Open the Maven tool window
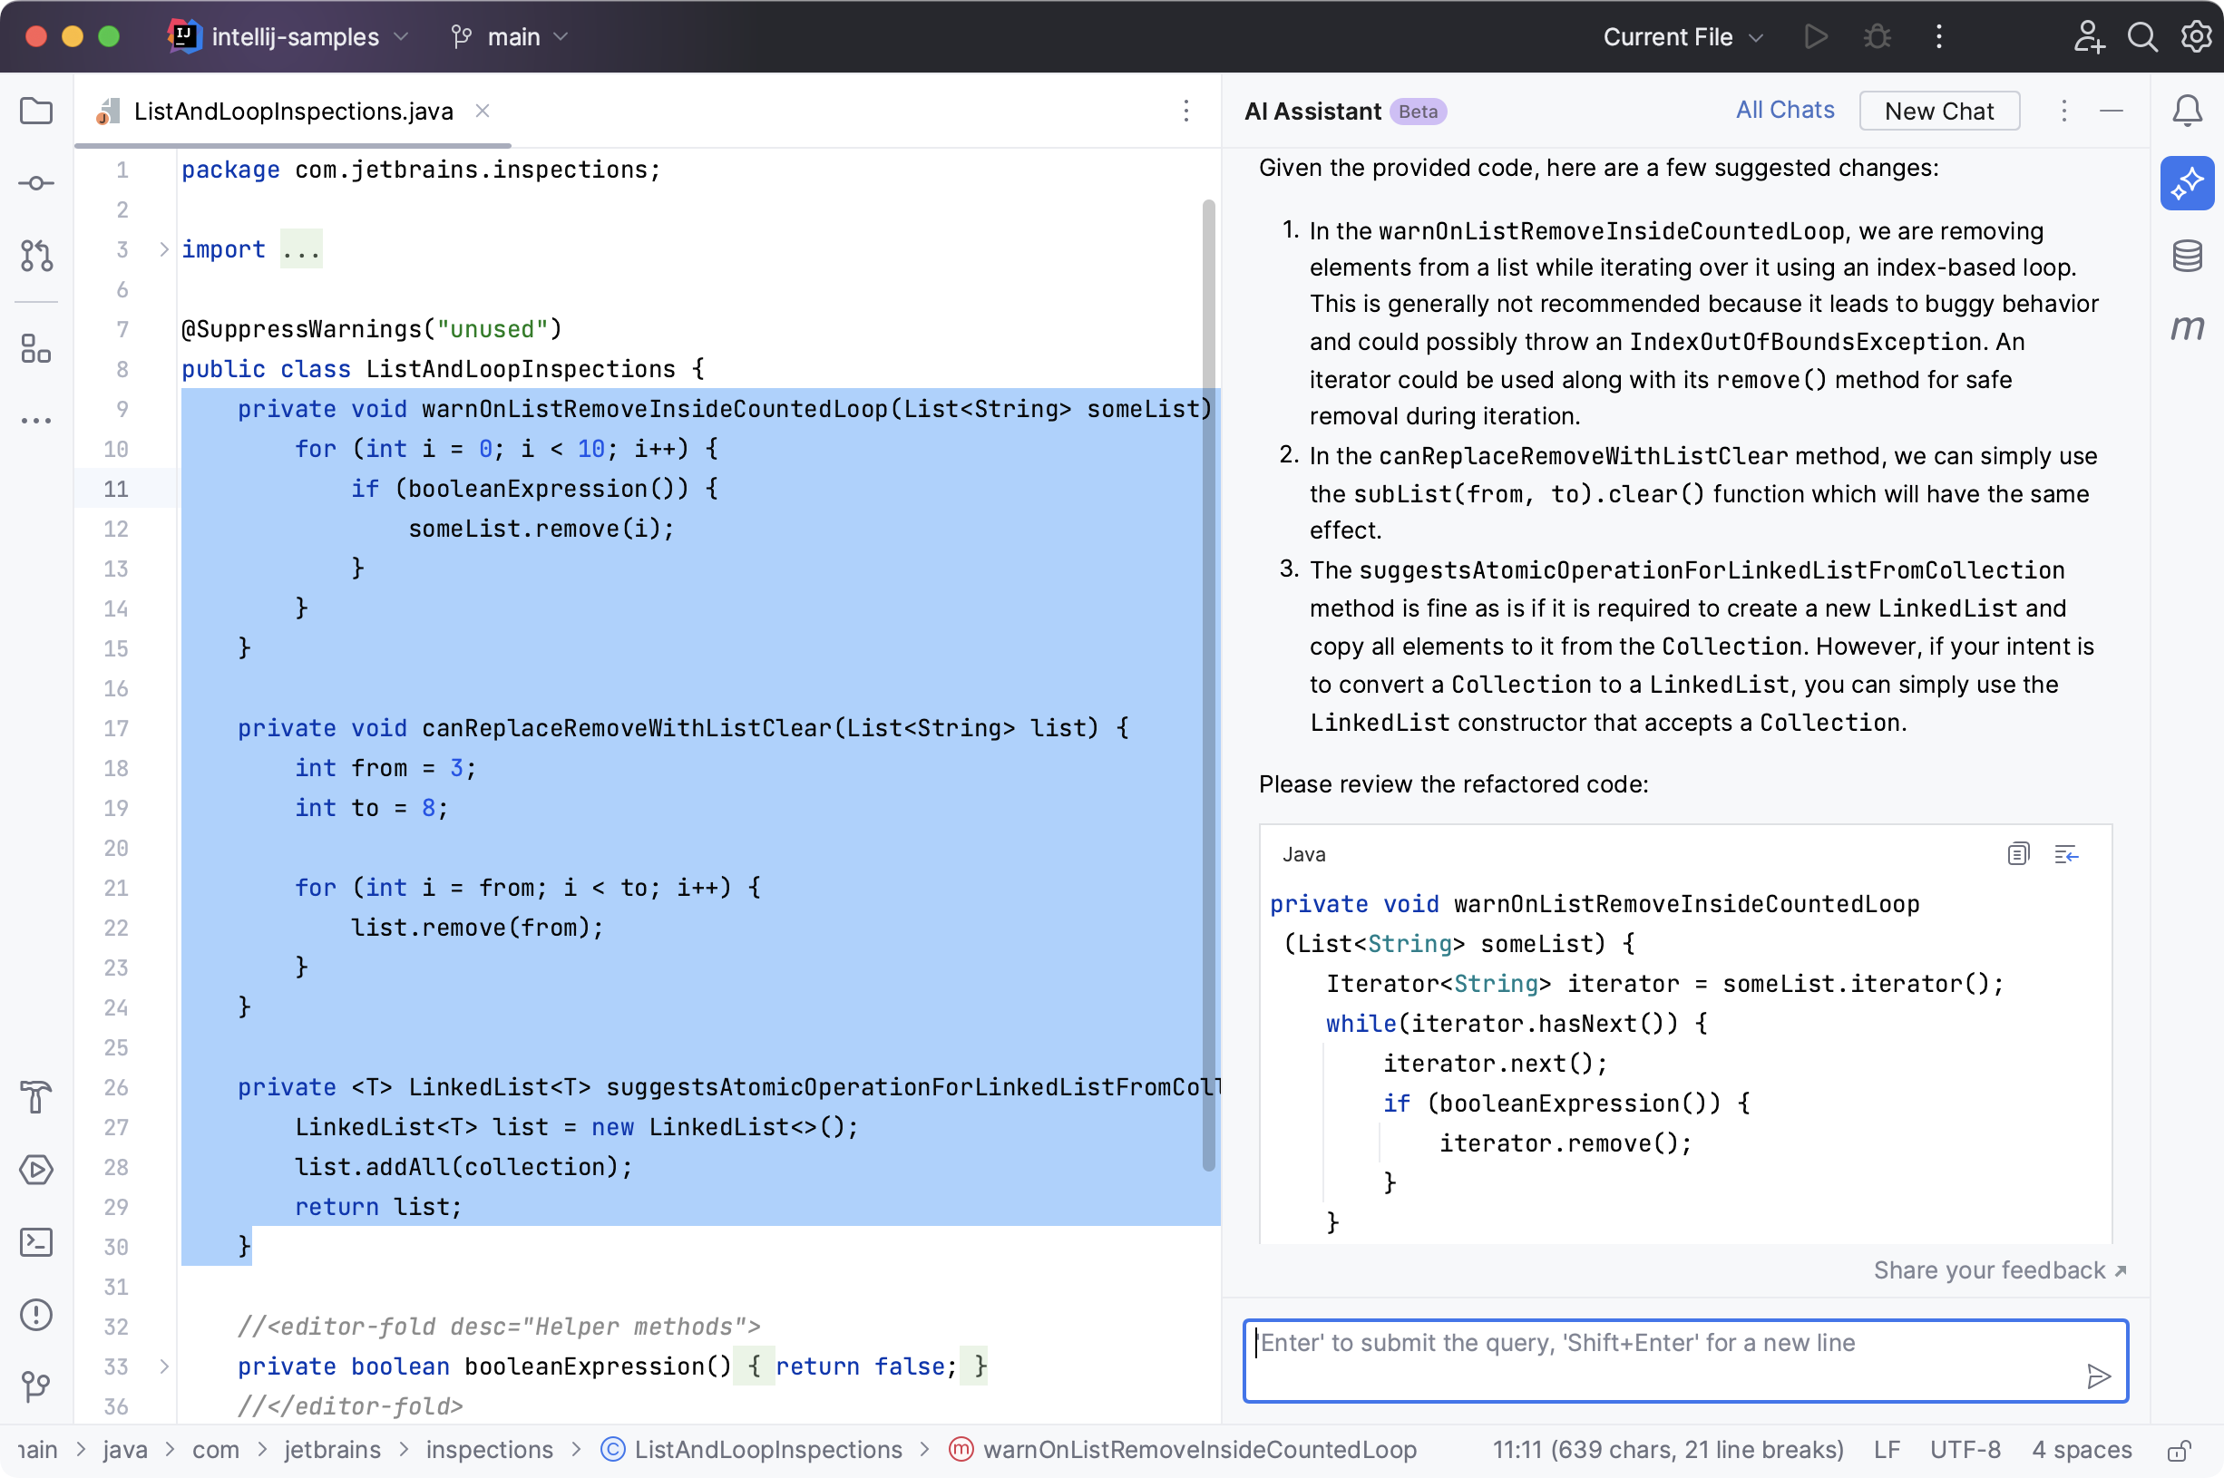The width and height of the screenshot is (2224, 1478). 2187,327
